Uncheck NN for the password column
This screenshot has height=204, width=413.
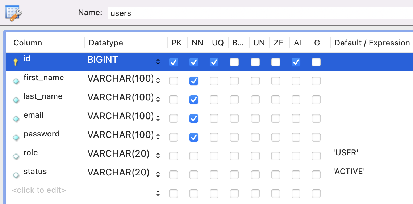pos(193,137)
